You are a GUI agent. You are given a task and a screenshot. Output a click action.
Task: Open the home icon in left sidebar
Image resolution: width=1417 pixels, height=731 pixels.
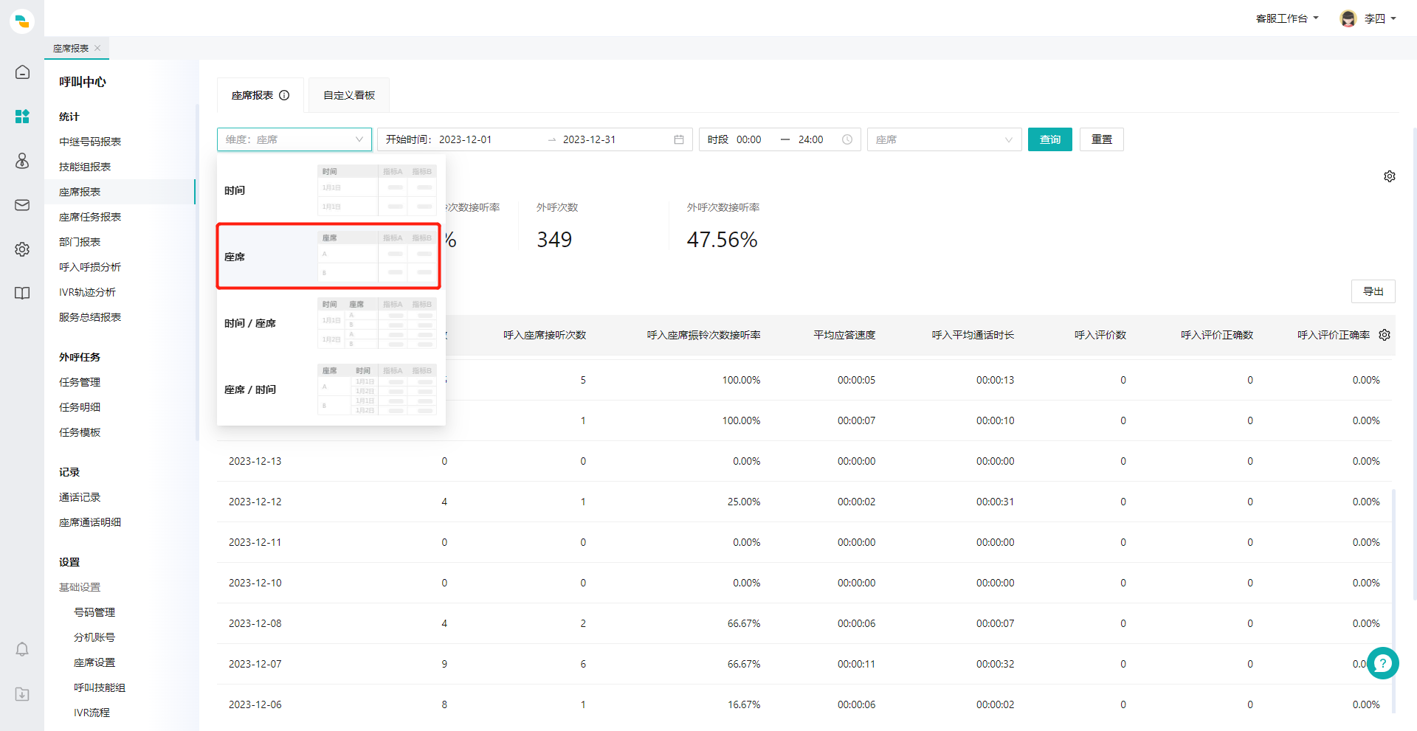point(22,72)
